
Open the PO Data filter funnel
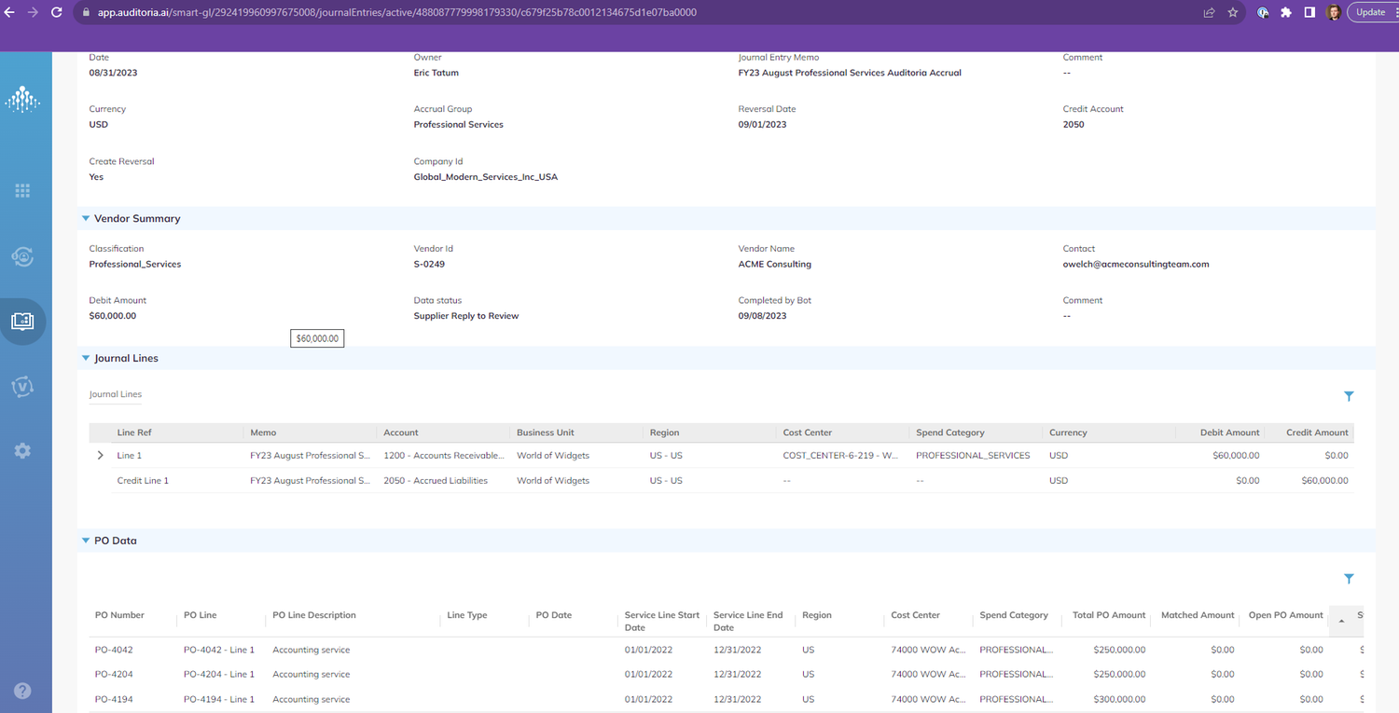click(1349, 578)
